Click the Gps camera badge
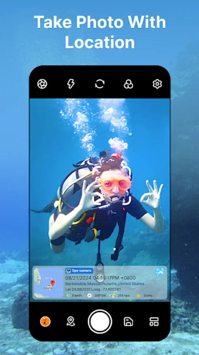This screenshot has height=355, width=199. pos(79,271)
